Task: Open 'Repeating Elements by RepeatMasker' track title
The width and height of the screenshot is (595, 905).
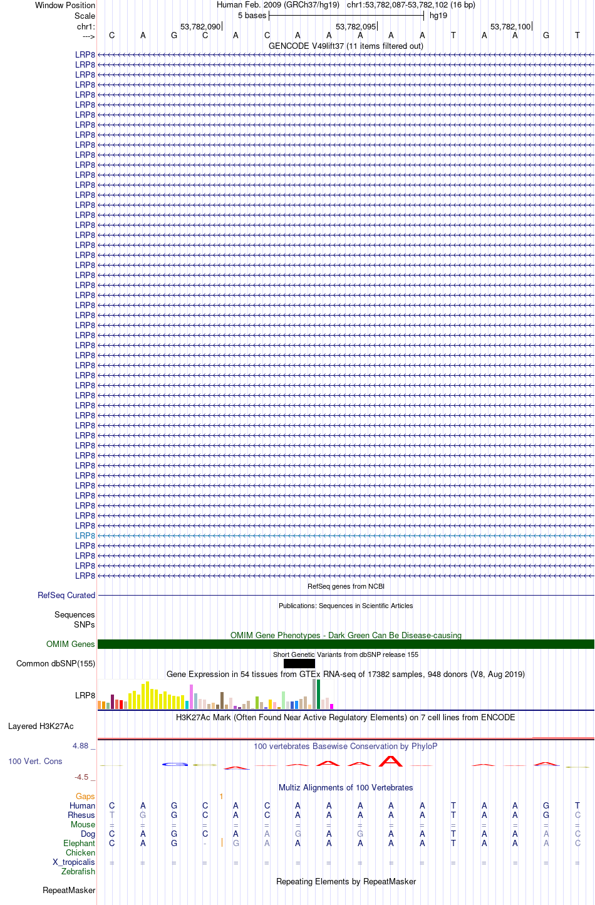Action: 346,881
